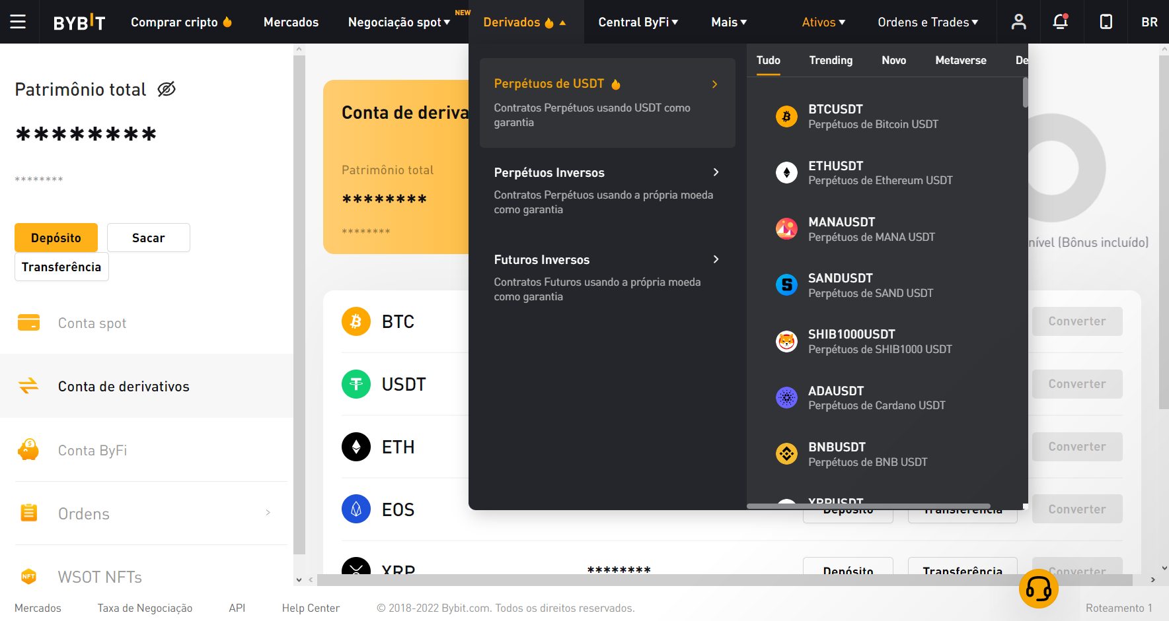Click the Ordens list icon
The height and width of the screenshot is (621, 1169).
click(x=28, y=513)
